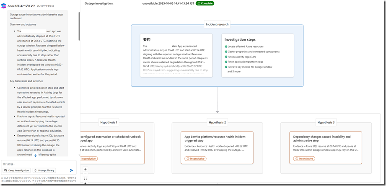Select the Hypothesis 3 label
The height and width of the screenshot is (186, 386).
[326, 122]
